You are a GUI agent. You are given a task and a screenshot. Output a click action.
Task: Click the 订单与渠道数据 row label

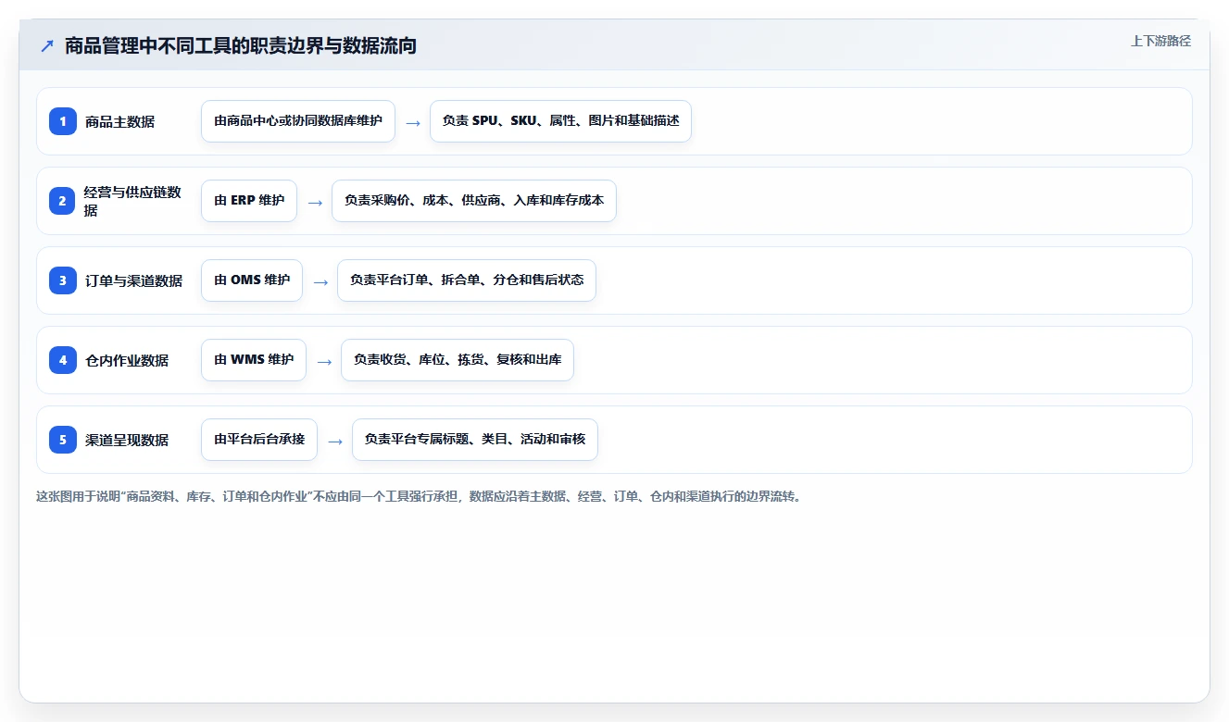(133, 280)
